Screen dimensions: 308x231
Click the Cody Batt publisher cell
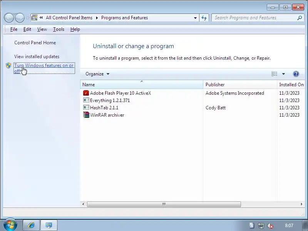click(216, 108)
